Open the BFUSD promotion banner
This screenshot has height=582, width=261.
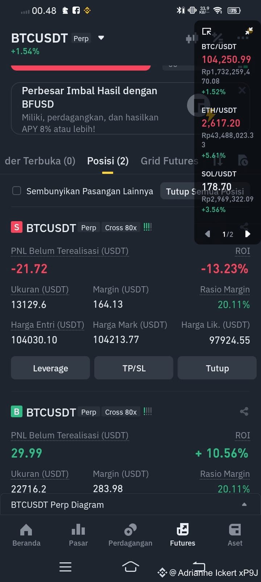[x=105, y=108]
